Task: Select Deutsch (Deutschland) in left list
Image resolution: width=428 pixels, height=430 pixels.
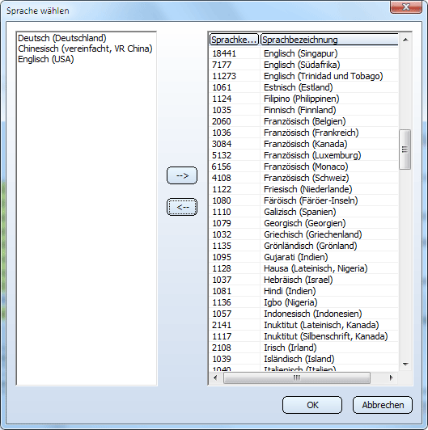Action: [x=62, y=38]
